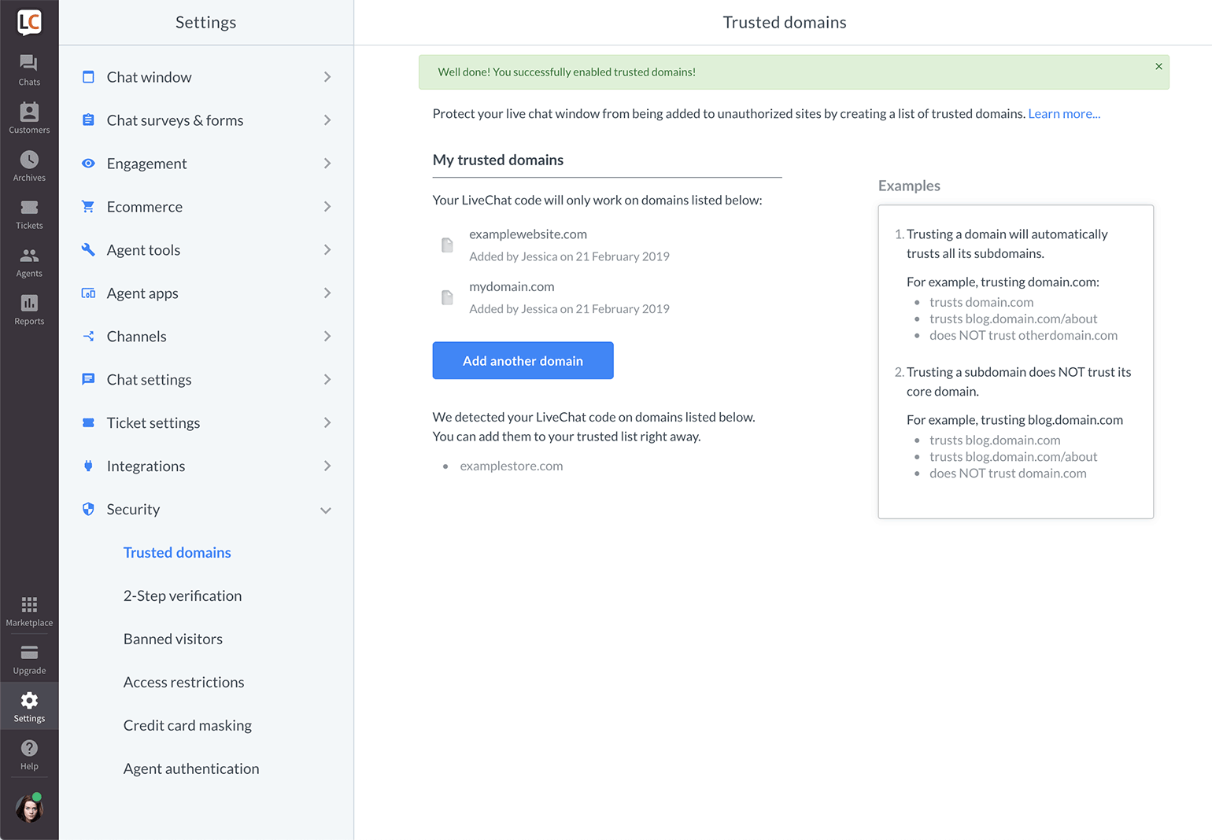Viewport: 1212px width, 840px height.
Task: Open Agent authentication settings
Action: coord(191,769)
